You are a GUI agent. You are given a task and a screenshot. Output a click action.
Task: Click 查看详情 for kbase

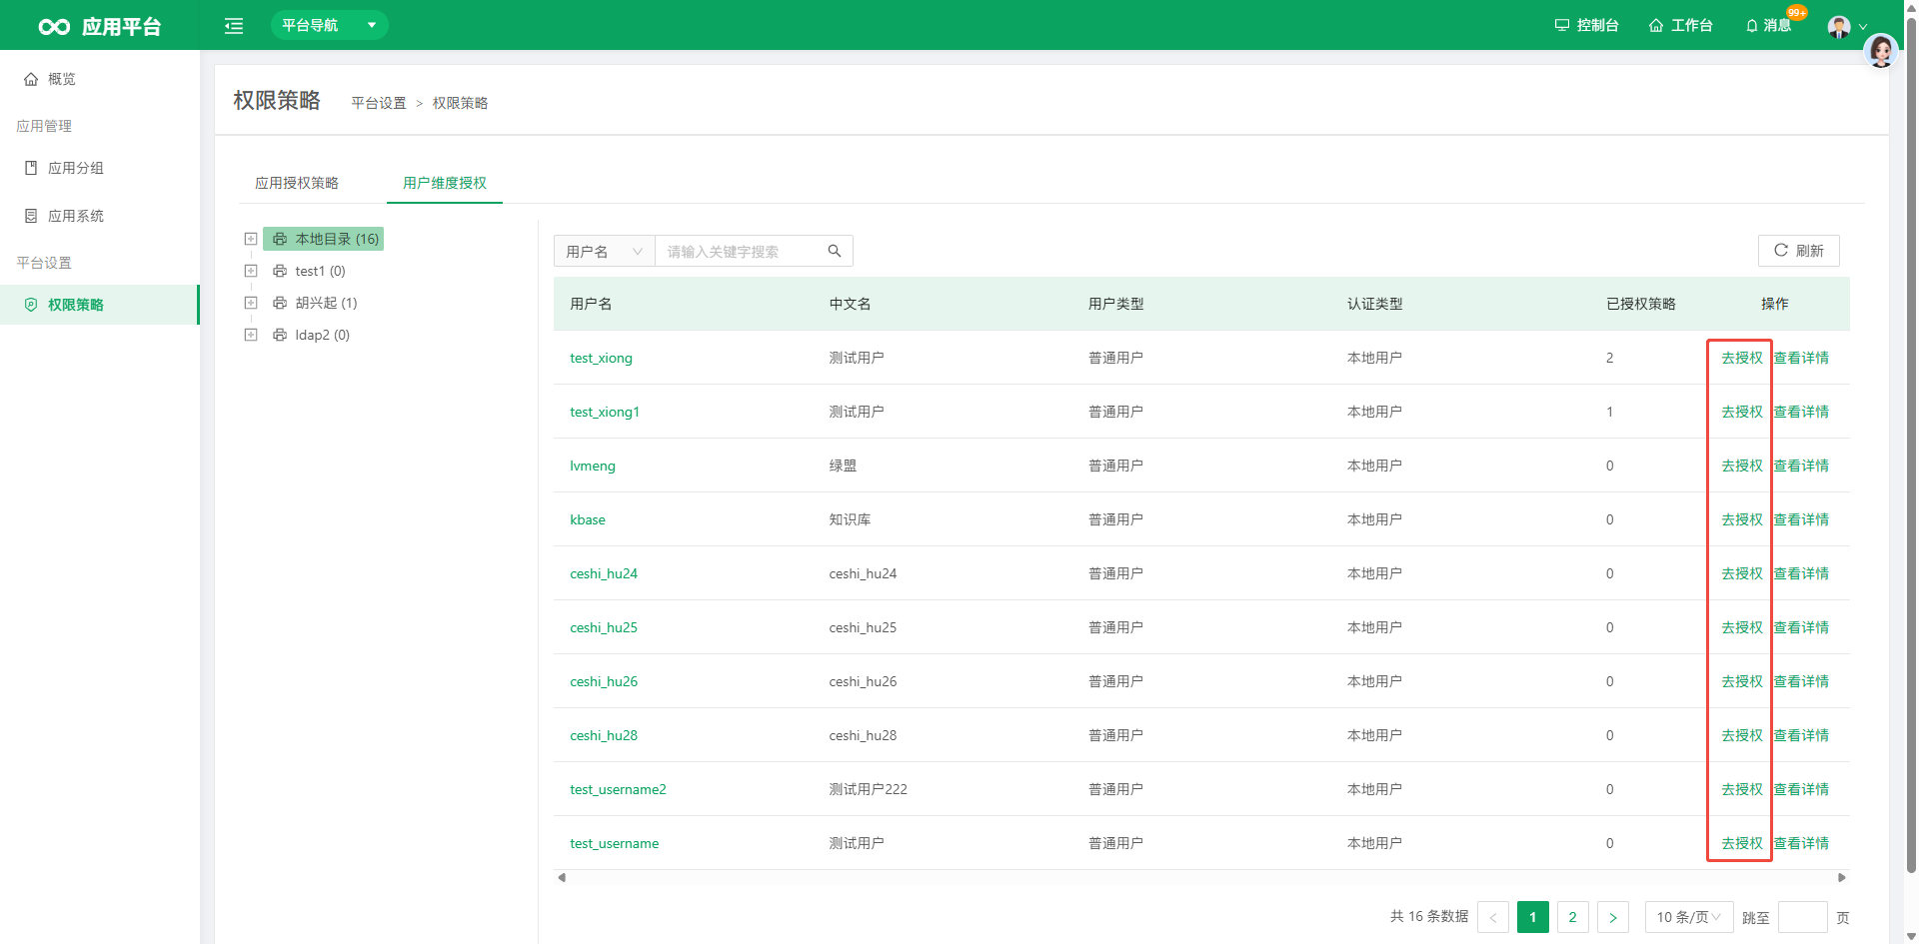point(1801,519)
